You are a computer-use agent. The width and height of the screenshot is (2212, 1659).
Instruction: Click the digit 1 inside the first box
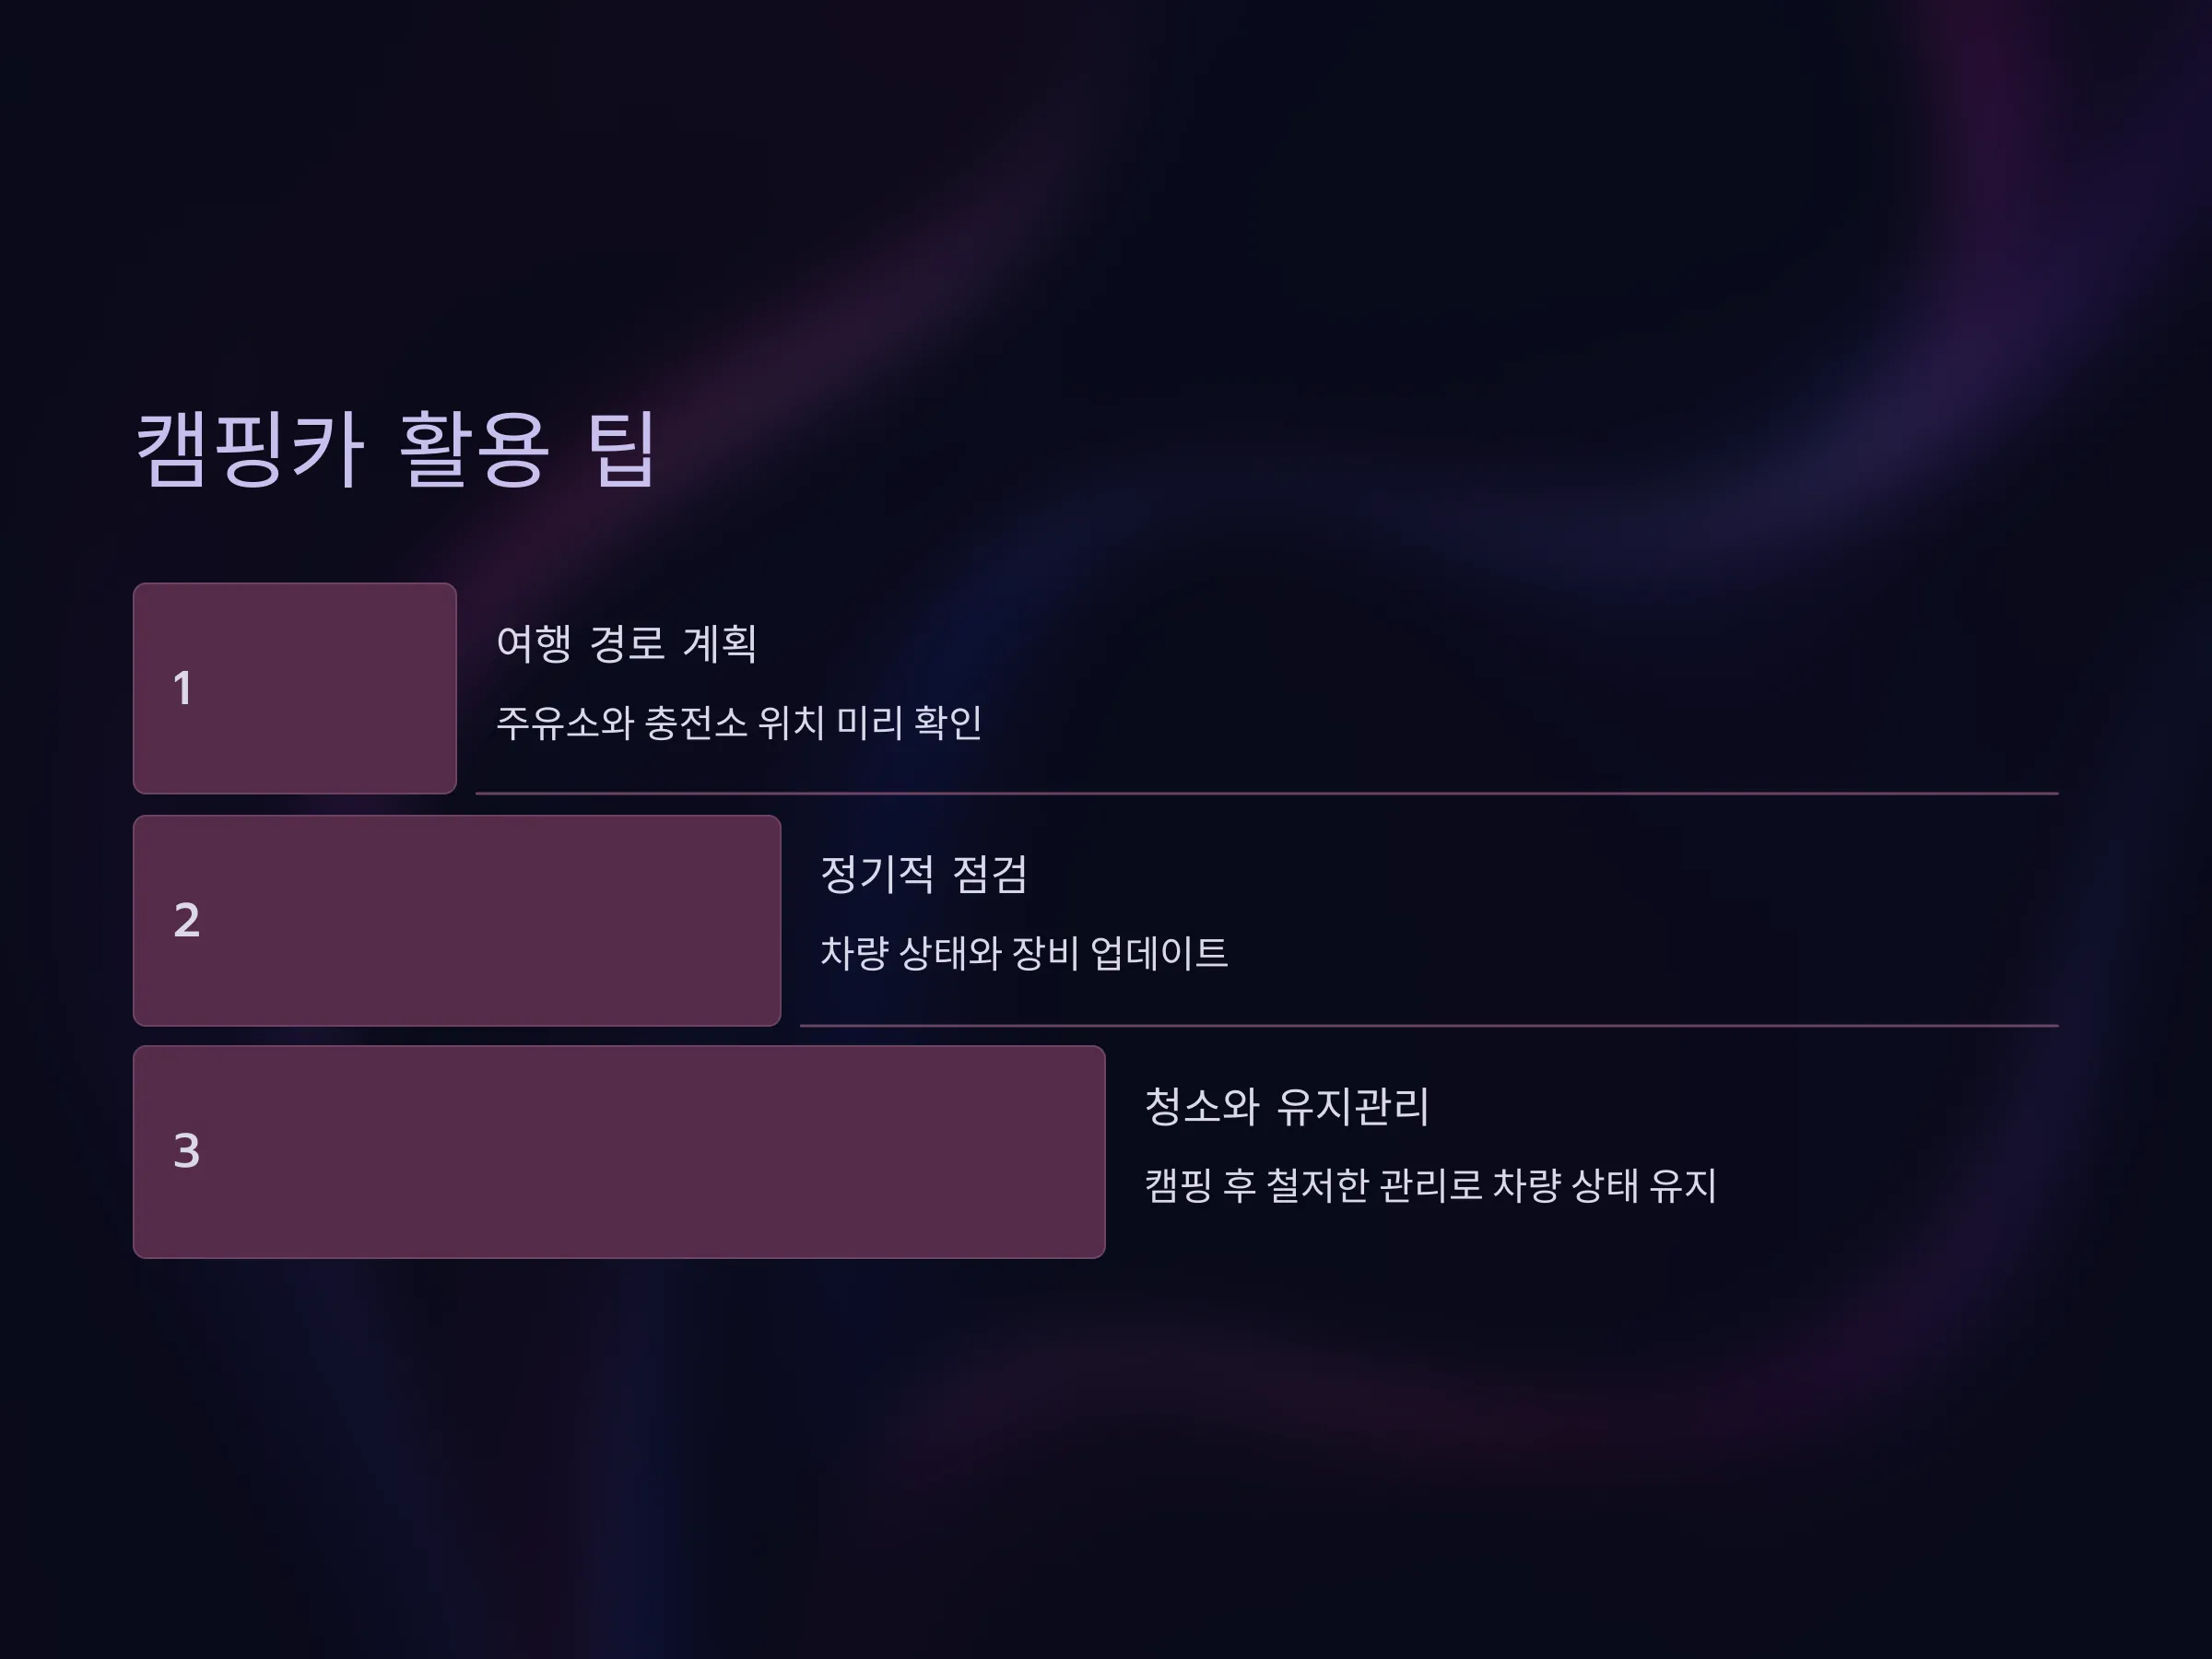click(x=182, y=688)
